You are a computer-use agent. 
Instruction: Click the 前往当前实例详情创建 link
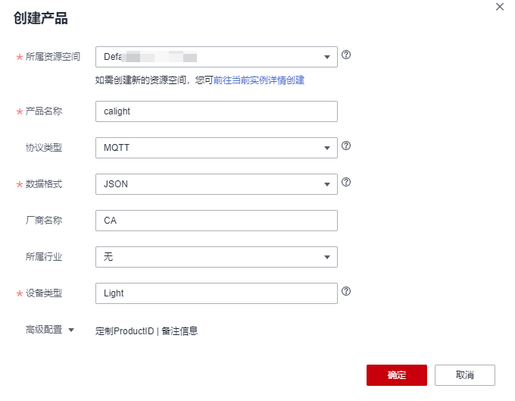click(x=259, y=80)
